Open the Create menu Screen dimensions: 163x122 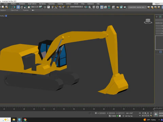tap(6, 4)
